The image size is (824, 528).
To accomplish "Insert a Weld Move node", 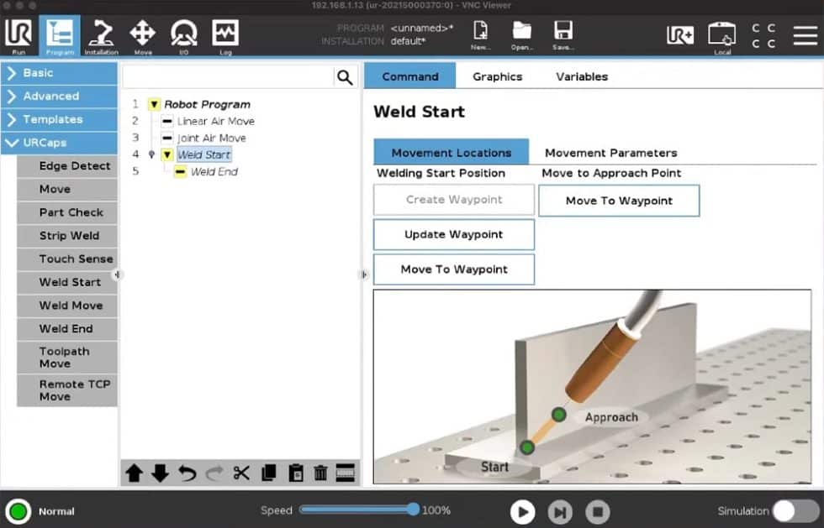I will click(x=67, y=306).
